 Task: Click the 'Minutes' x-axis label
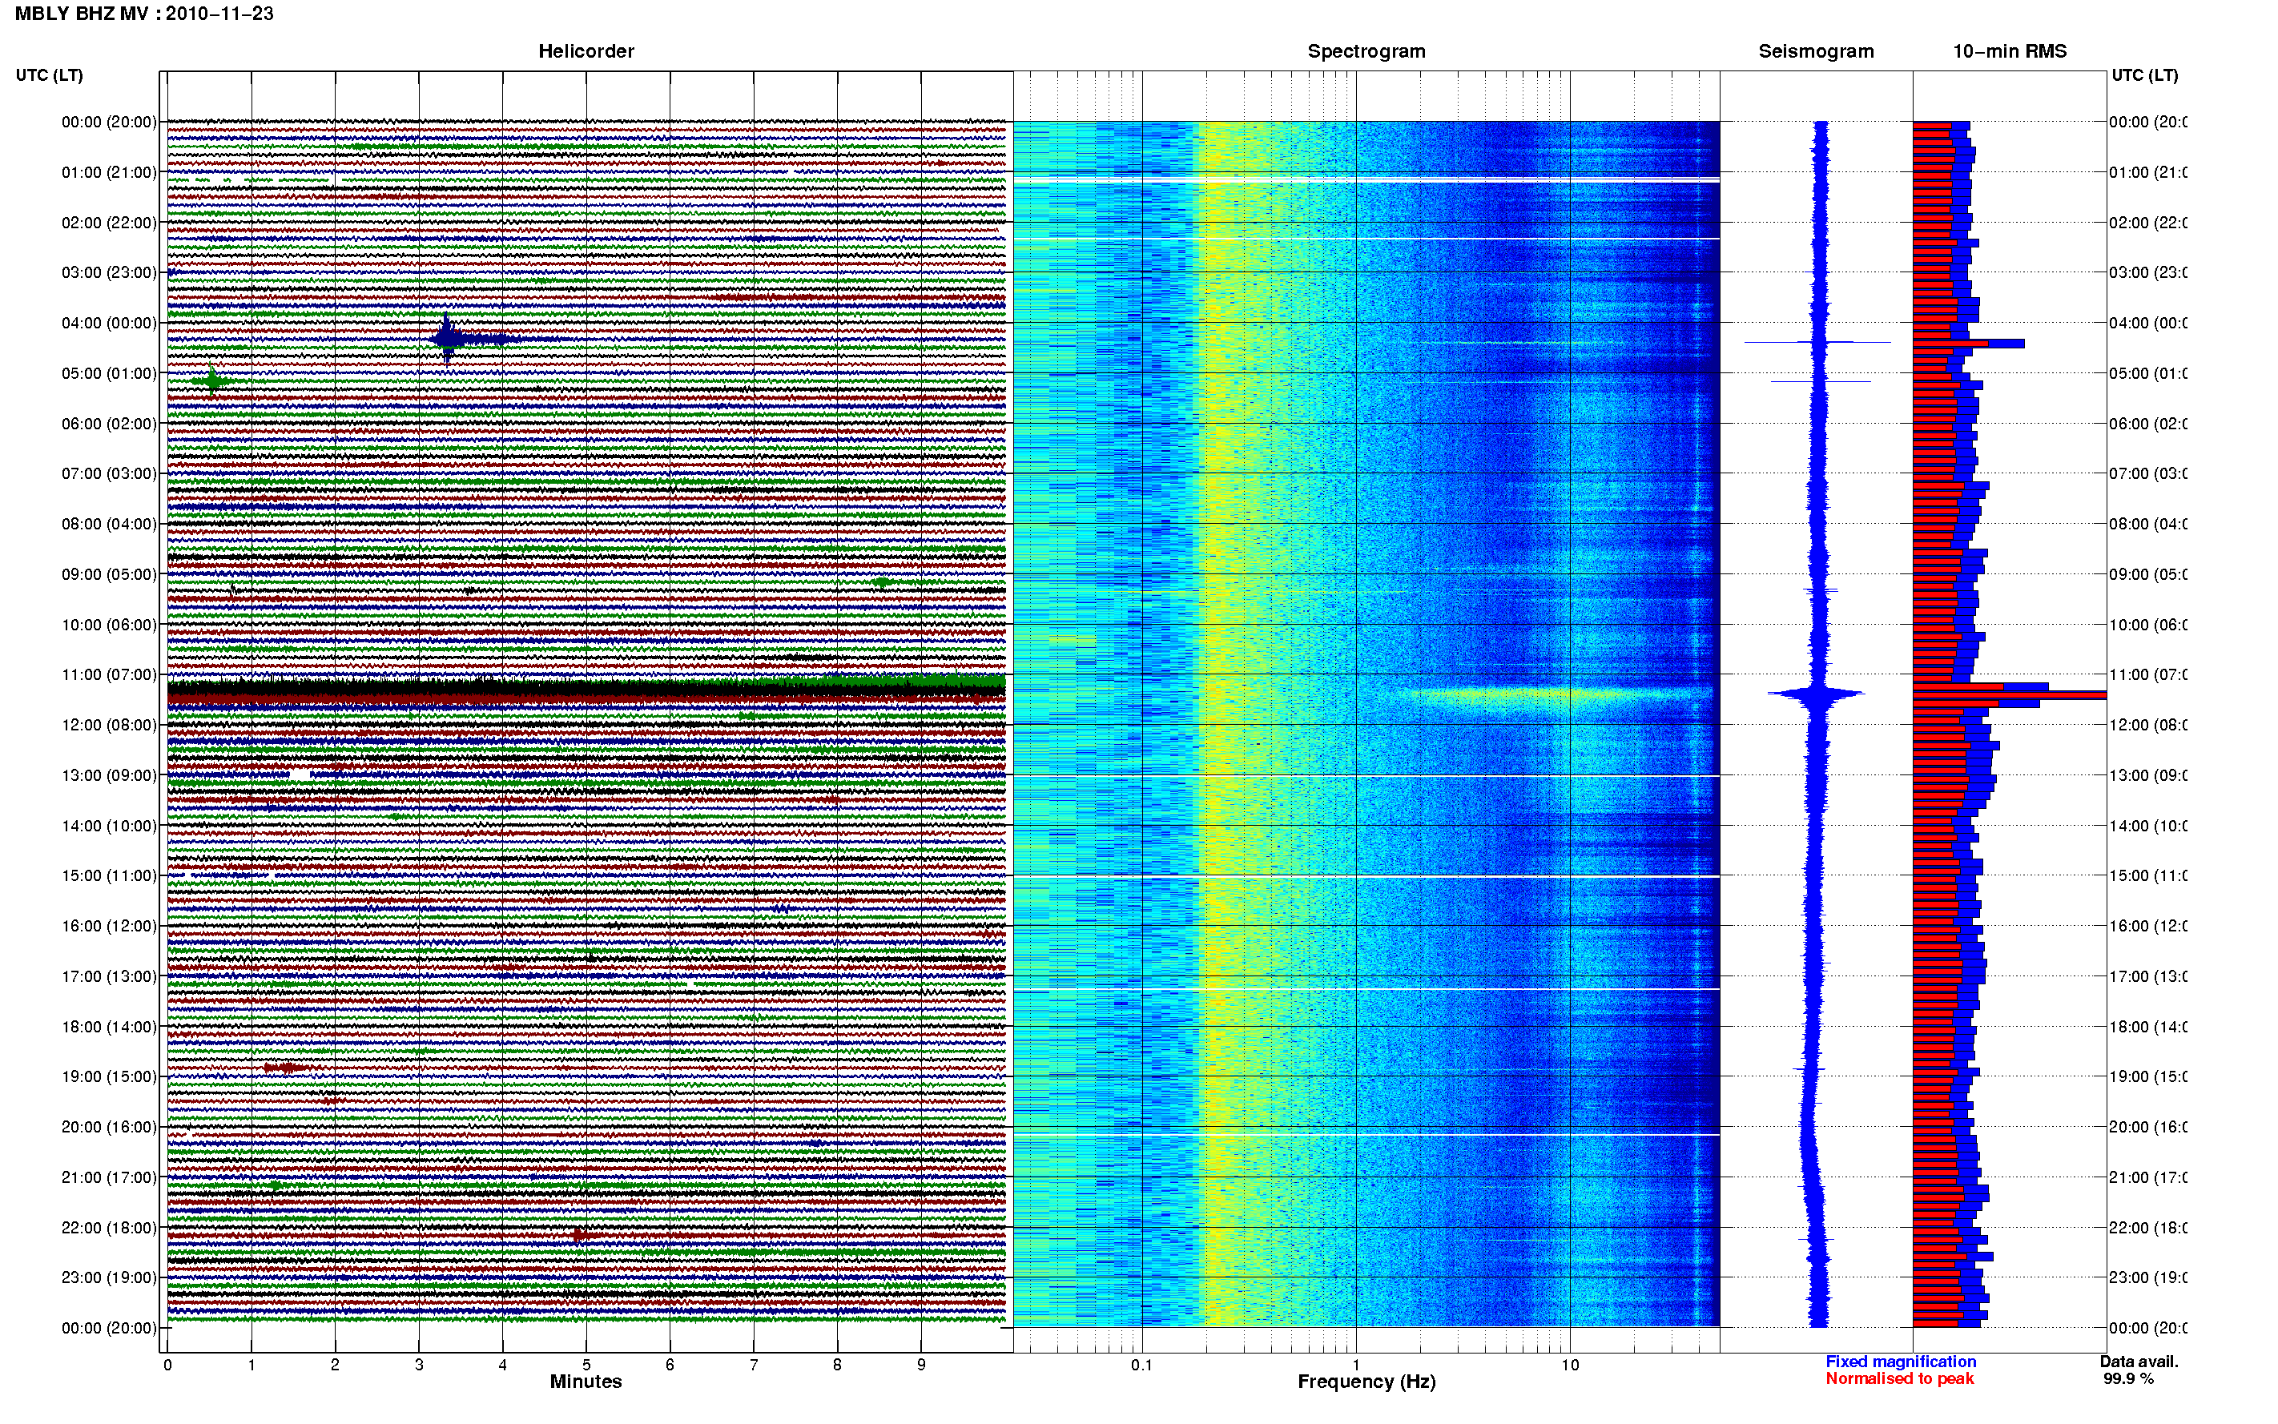586,1382
